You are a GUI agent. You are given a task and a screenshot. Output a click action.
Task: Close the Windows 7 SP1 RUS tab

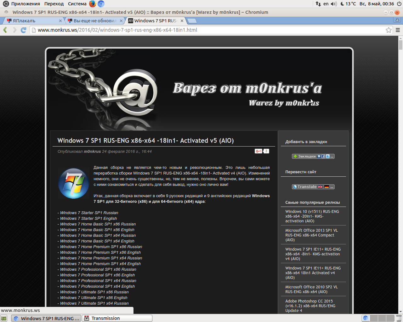coord(182,21)
